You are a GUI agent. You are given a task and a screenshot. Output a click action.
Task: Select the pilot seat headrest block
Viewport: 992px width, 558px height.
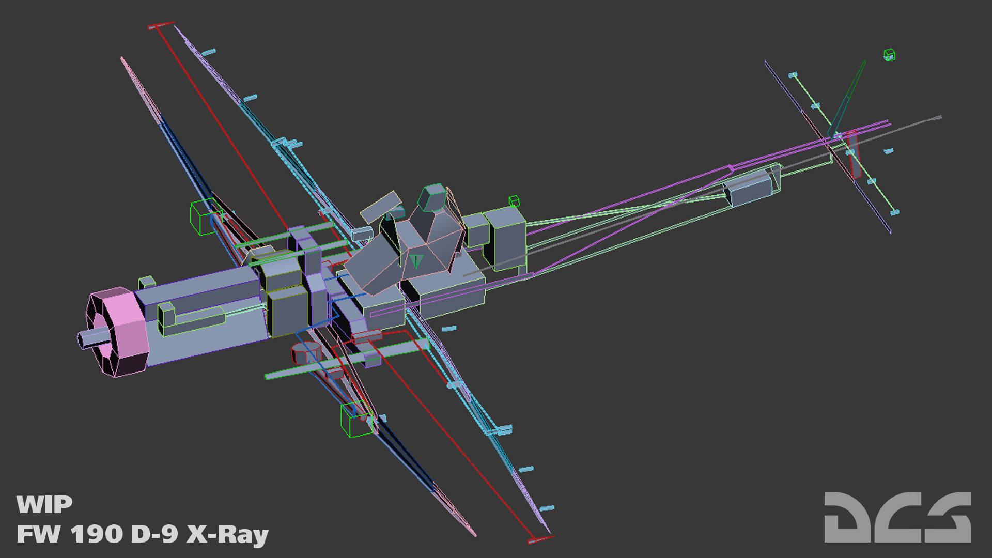[432, 197]
